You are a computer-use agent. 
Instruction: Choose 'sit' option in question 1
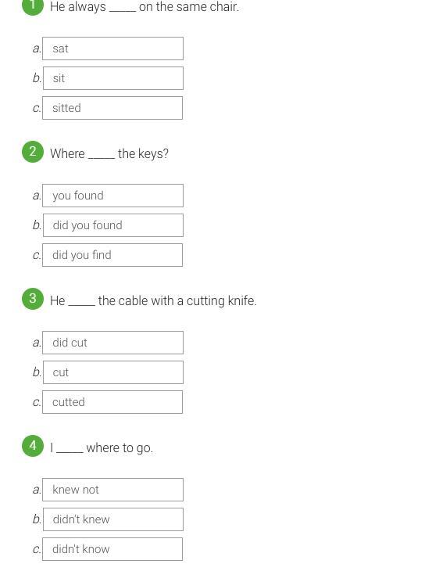click(x=113, y=78)
